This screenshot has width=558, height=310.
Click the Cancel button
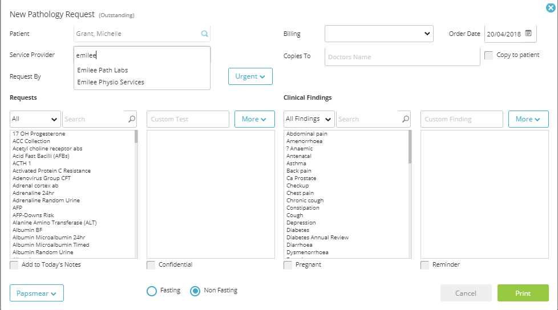(x=466, y=293)
